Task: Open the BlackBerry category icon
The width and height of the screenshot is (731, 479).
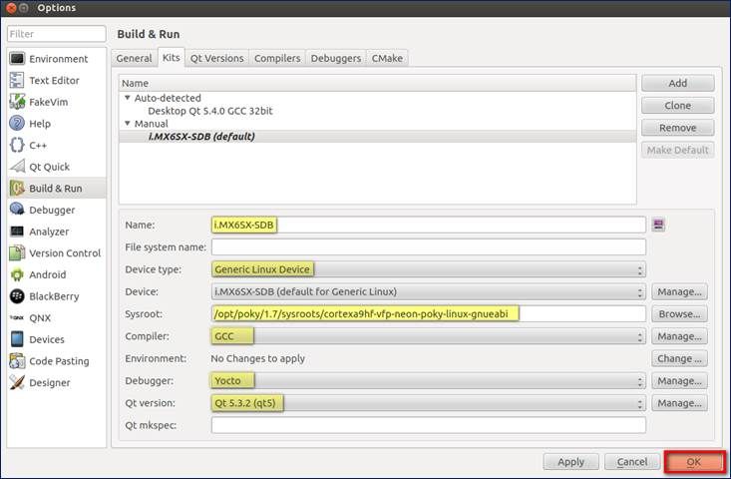Action: click(x=17, y=296)
